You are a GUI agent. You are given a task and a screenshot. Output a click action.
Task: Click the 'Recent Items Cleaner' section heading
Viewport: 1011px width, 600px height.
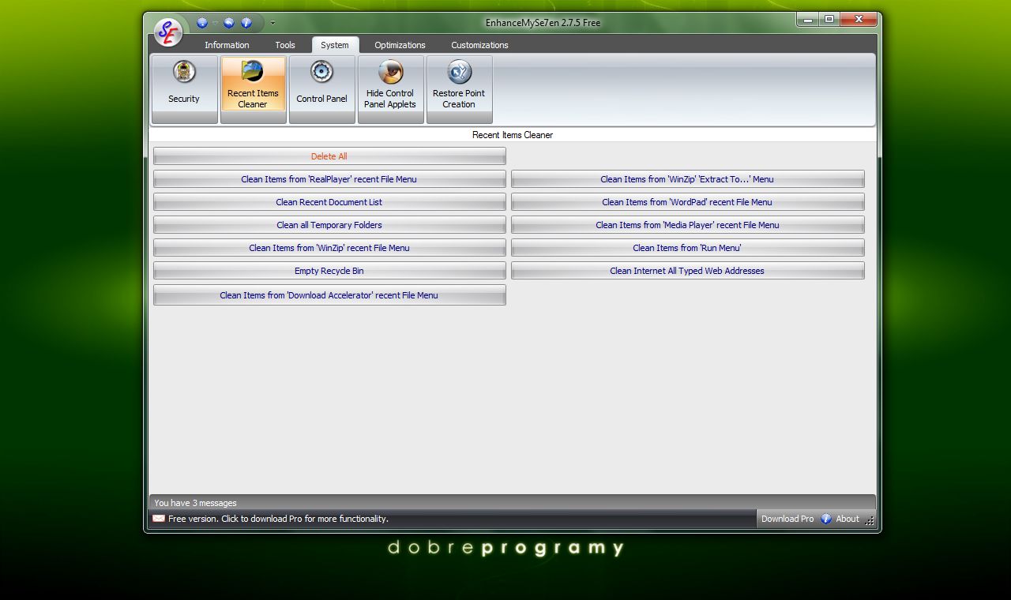point(513,135)
